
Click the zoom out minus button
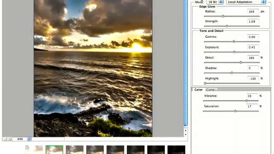[x=5, y=139]
